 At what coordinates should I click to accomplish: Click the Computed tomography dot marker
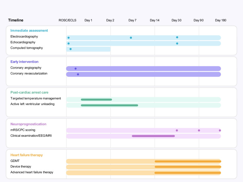[71, 49]
